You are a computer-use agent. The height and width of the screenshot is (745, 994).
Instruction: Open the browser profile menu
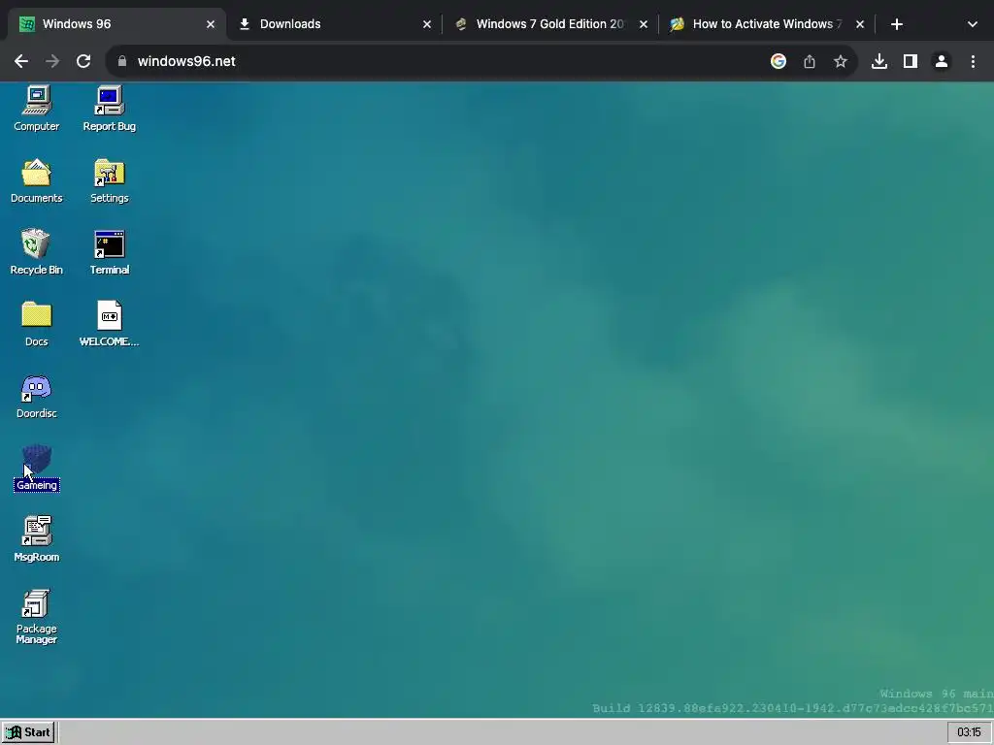click(x=942, y=61)
